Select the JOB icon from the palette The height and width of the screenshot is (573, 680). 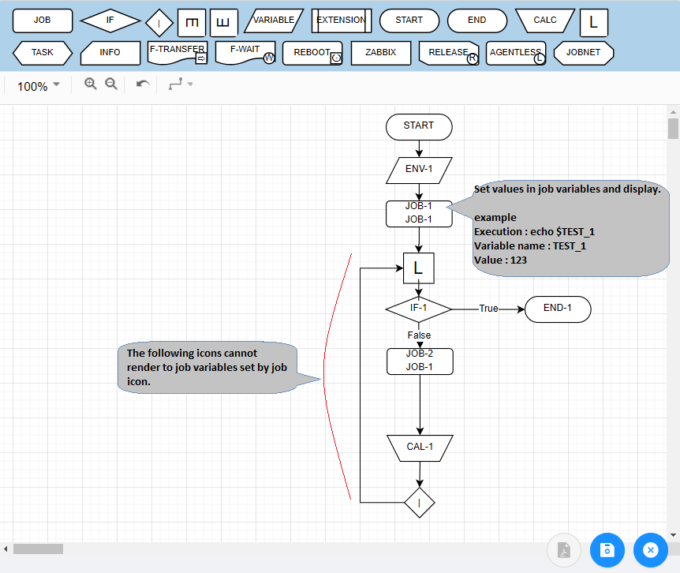43,21
